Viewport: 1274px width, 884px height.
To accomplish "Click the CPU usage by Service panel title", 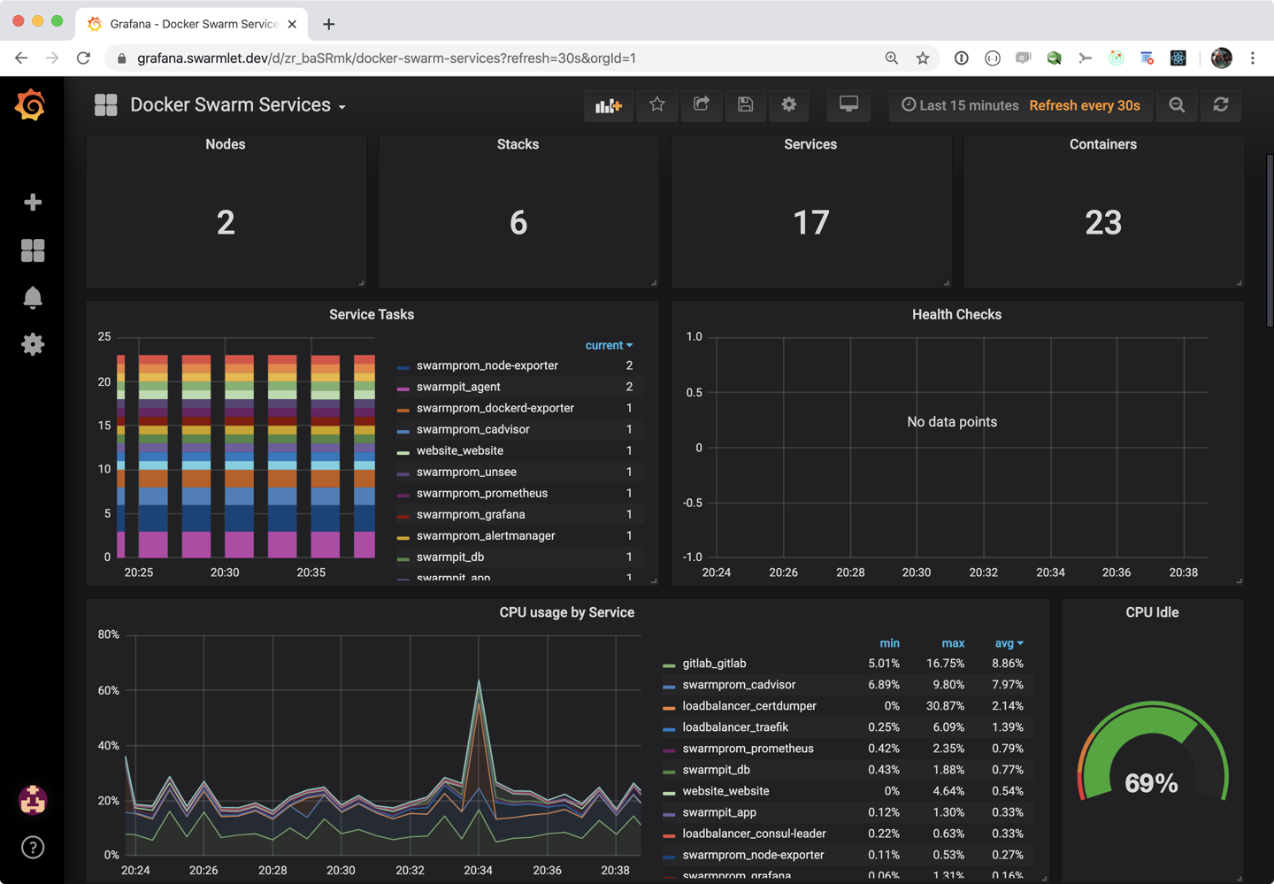I will [x=566, y=612].
